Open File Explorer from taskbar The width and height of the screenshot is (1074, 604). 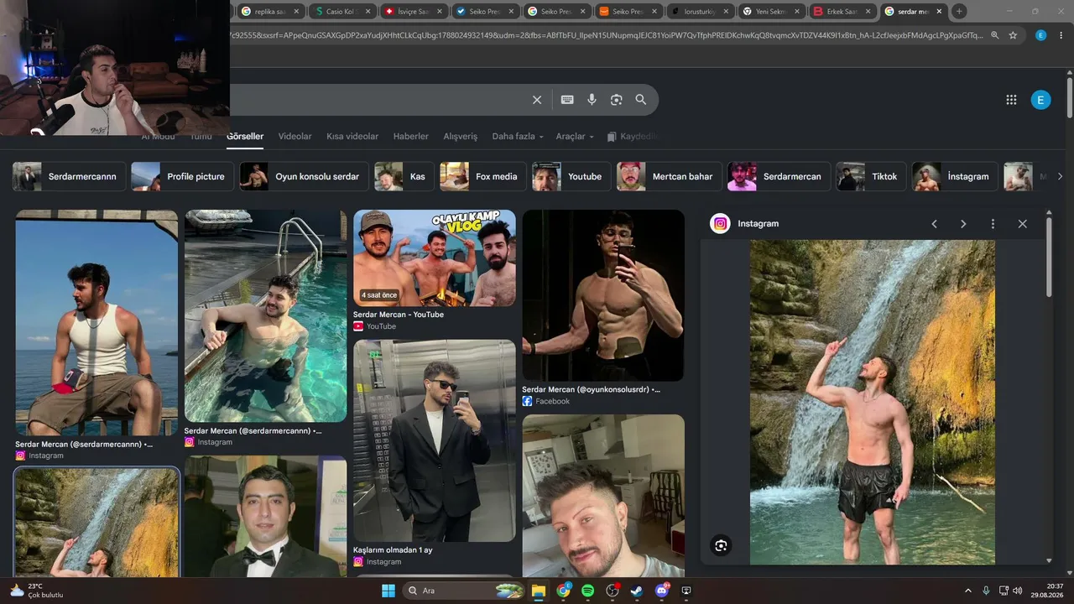click(538, 591)
